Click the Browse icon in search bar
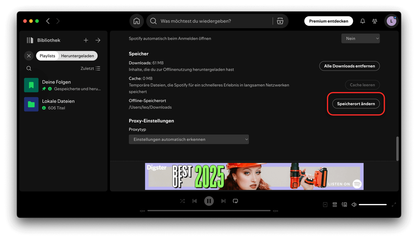 pos(280,21)
